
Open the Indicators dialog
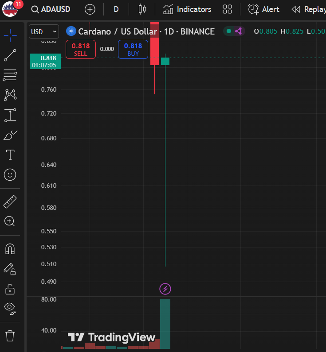[x=187, y=9]
